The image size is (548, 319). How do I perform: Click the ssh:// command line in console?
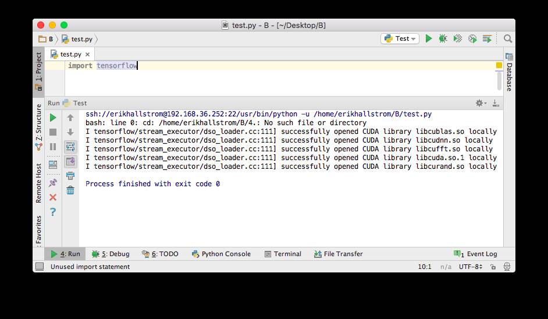coord(259,114)
